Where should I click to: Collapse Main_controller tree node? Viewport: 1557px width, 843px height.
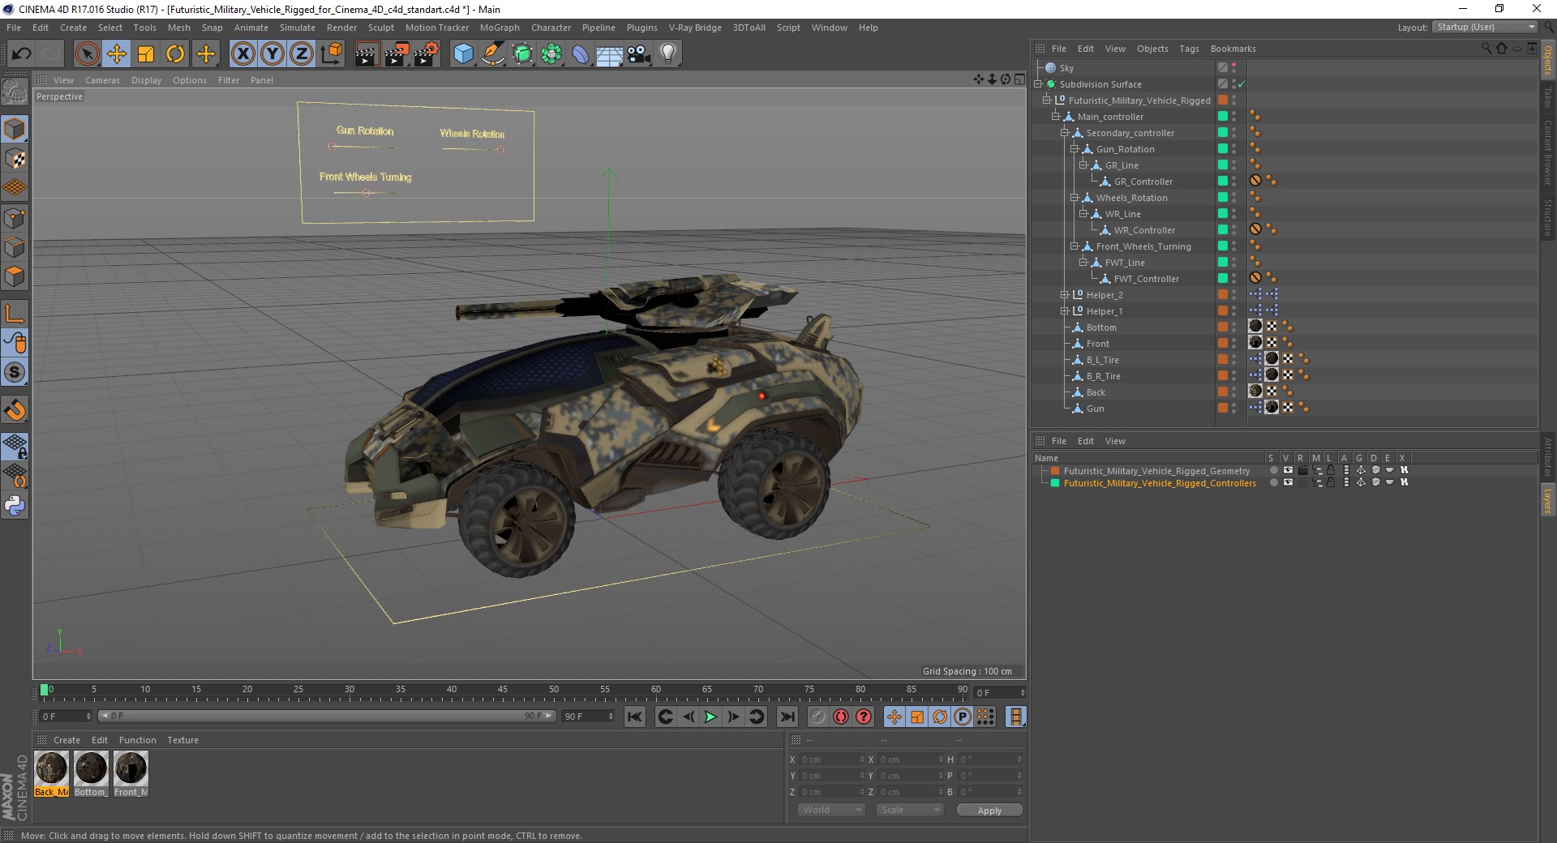(1056, 117)
